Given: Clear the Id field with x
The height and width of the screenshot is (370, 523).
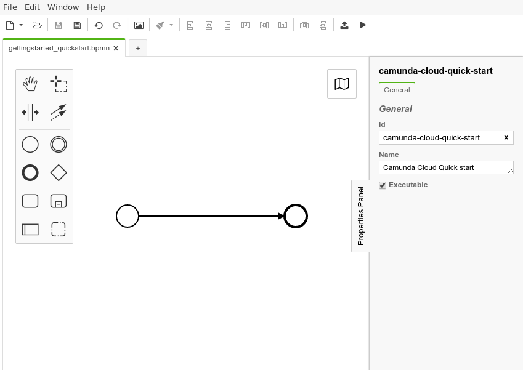Looking at the screenshot, I should [x=506, y=137].
